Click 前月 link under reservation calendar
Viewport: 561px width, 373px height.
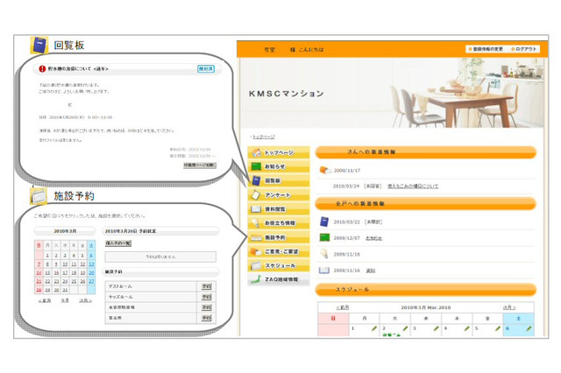tap(45, 300)
